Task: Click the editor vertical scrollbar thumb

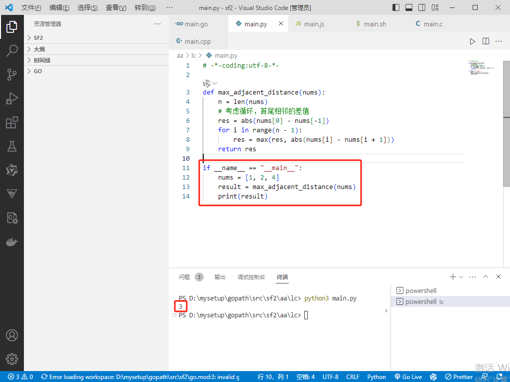Action: (x=507, y=123)
